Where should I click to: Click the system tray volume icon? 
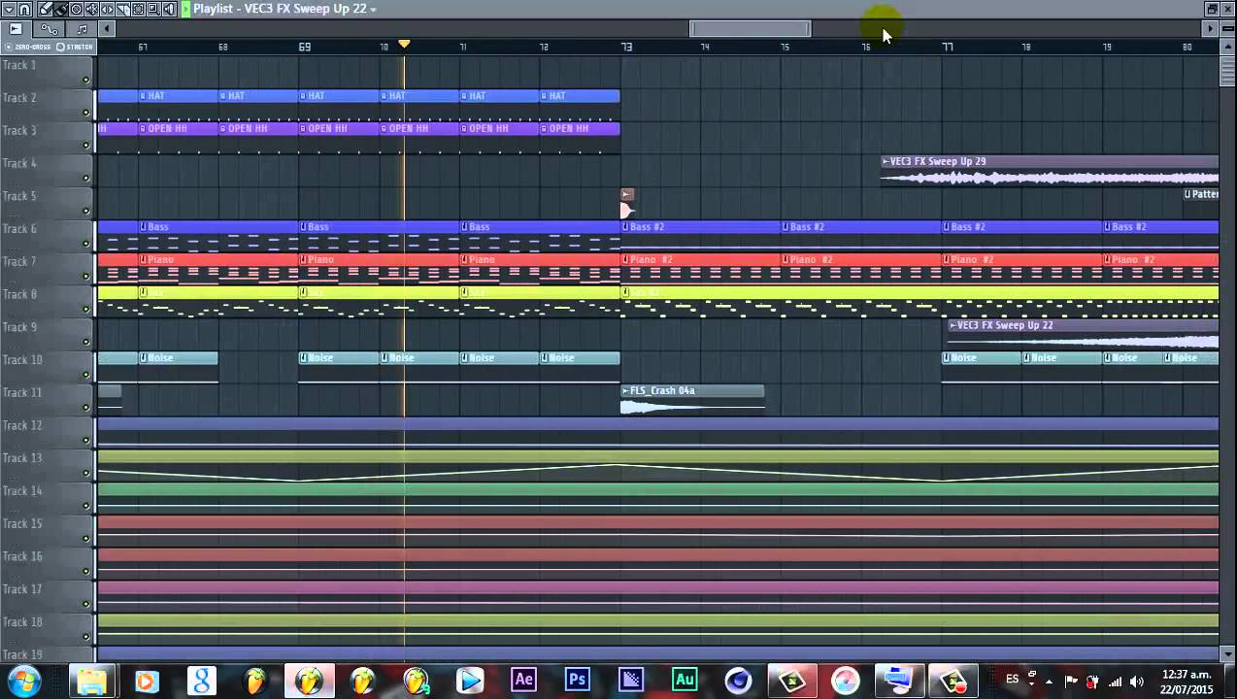(1137, 682)
